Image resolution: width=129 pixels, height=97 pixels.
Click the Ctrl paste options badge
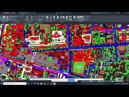[x=119, y=79]
